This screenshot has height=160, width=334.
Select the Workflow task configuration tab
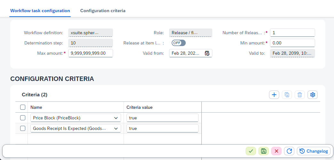pos(40,11)
